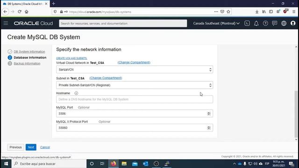Bookmark this page with the star icon
Screen dimensions: 299x168
(x=228, y=12)
